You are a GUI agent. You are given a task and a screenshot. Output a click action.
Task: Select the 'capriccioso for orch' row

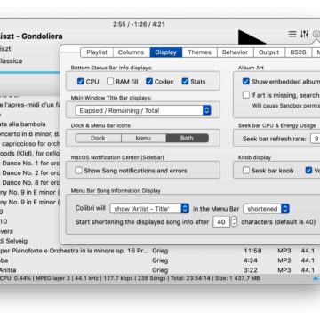pos(30,144)
